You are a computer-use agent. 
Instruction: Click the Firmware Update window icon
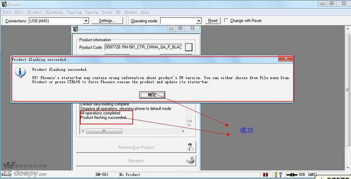coord(75,29)
